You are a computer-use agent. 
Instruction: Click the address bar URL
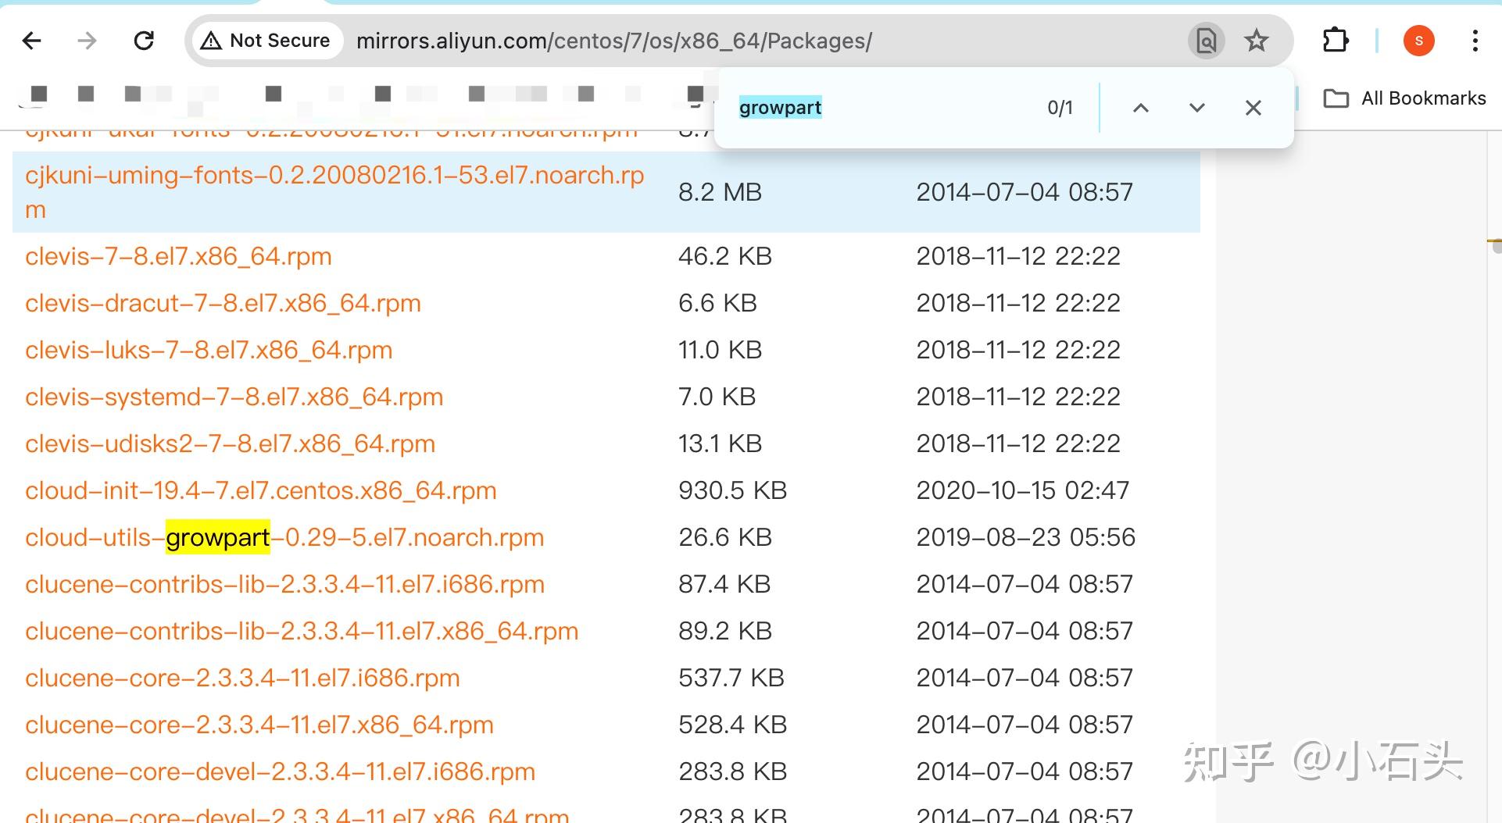pos(614,41)
